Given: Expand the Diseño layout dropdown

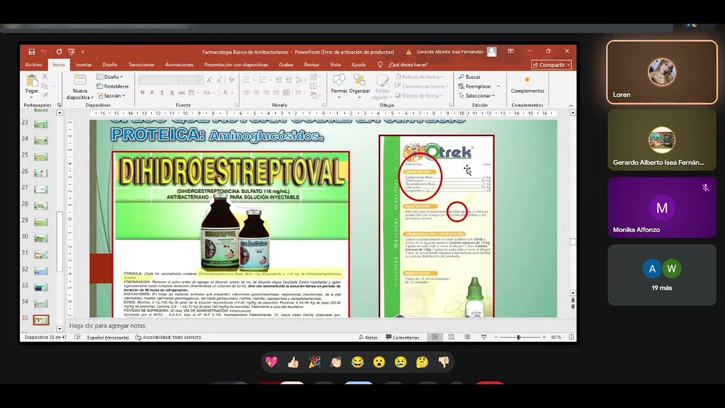Looking at the screenshot, I should tap(110, 77).
